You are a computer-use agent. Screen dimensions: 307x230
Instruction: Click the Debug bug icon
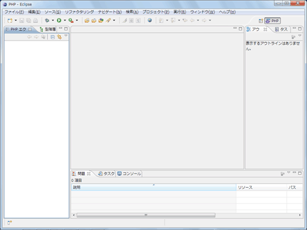click(x=47, y=20)
